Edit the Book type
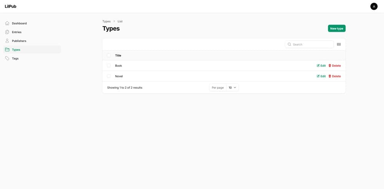Screen dimensions: 384x189 [321, 66]
